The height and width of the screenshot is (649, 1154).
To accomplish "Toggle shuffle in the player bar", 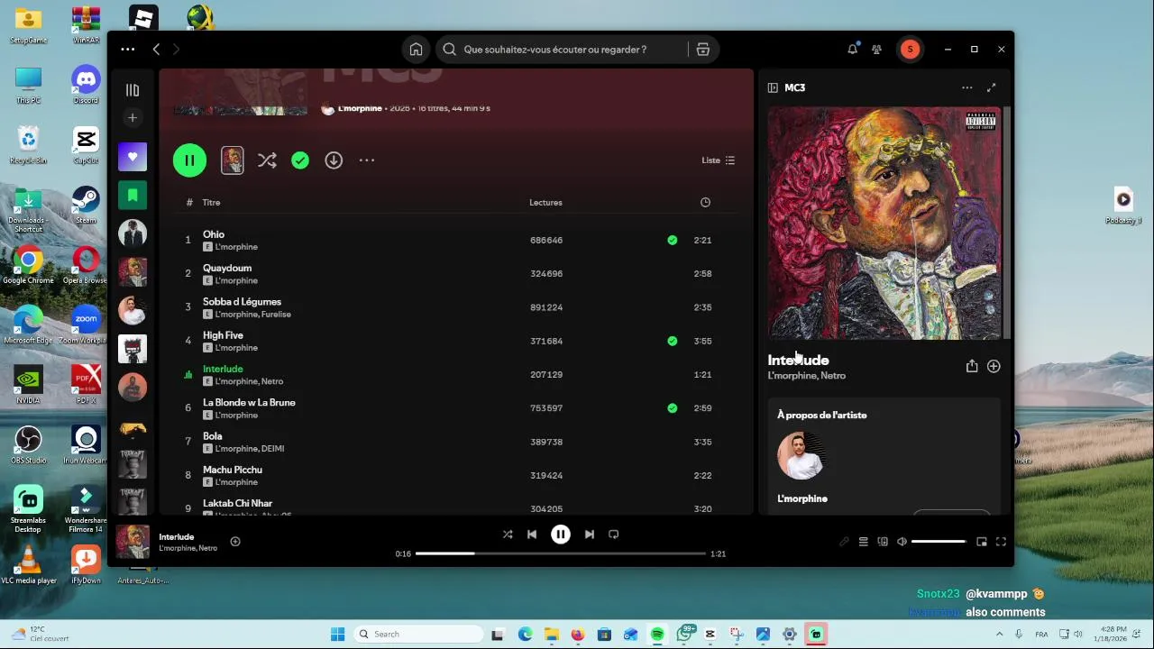I will pyautogui.click(x=508, y=535).
